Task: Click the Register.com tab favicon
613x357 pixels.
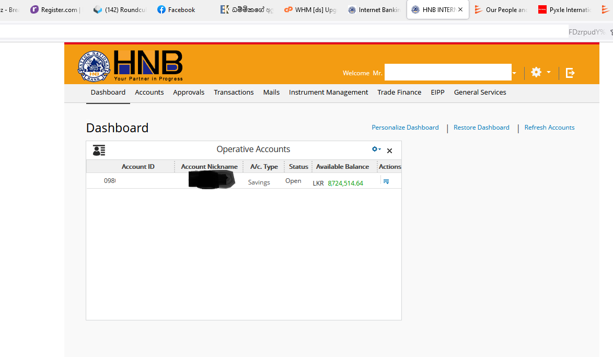Action: click(x=34, y=10)
